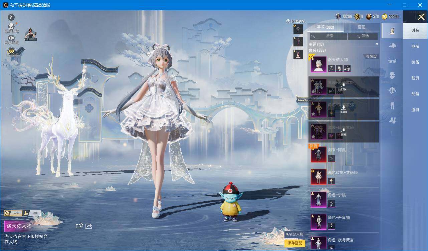
Task: Toggle the equipped checkmark on 洛天依人物
Action: (311, 56)
